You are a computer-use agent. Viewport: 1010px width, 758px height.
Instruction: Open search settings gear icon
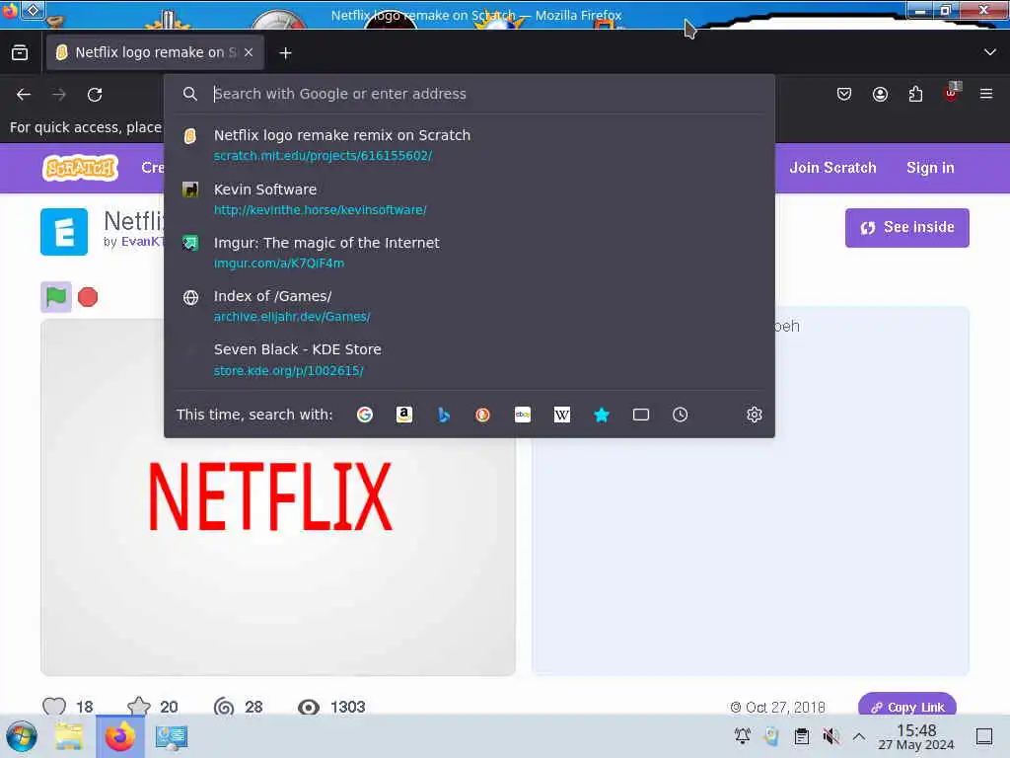click(x=755, y=415)
